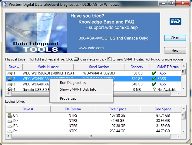
Task: Click logical drive list vertical scroll thumb
Action: click(x=183, y=115)
